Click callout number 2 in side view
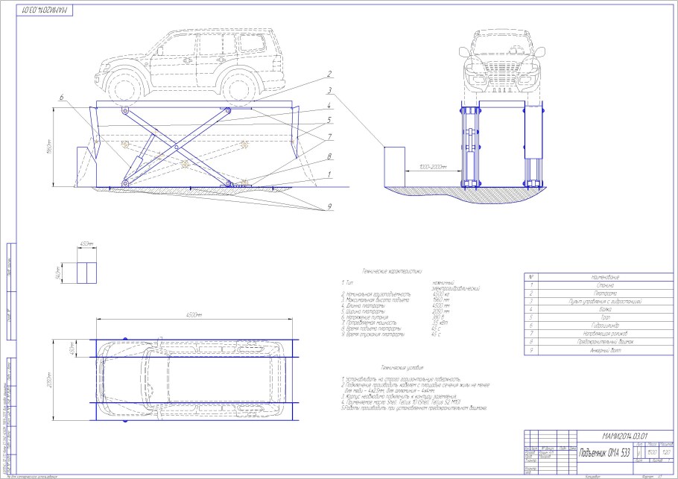Screen dimensions: 678x479 (328, 74)
